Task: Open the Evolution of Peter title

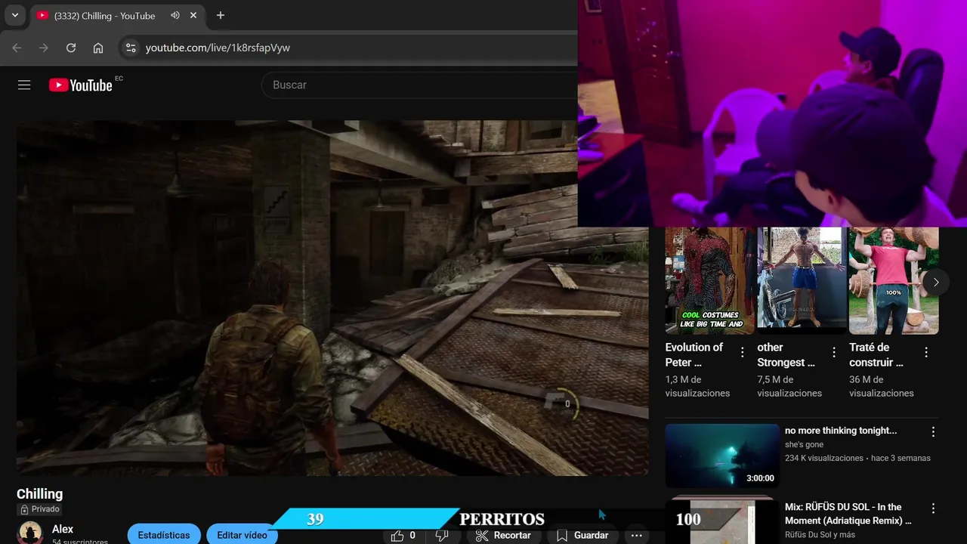Action: pos(694,354)
